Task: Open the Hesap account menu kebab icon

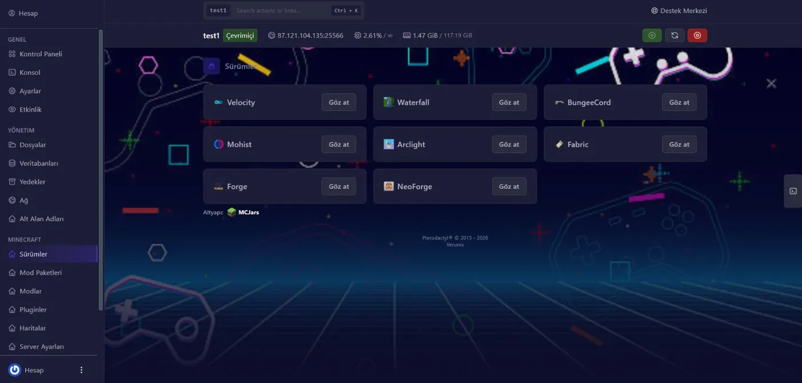Action: 81,370
